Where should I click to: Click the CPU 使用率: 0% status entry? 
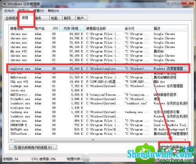pos(44,159)
